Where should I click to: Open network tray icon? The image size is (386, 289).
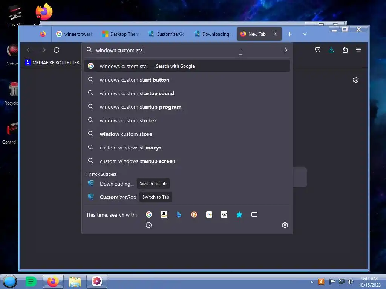pos(342,281)
